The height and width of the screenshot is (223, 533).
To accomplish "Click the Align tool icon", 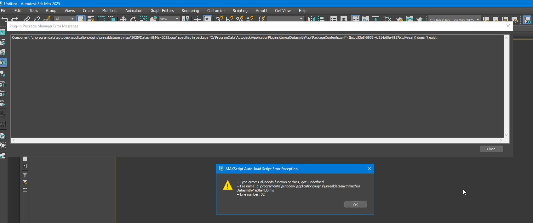I will (x=321, y=19).
